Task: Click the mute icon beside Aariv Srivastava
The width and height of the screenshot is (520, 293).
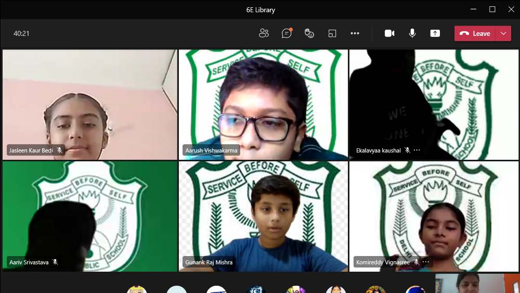Action: pyautogui.click(x=55, y=262)
